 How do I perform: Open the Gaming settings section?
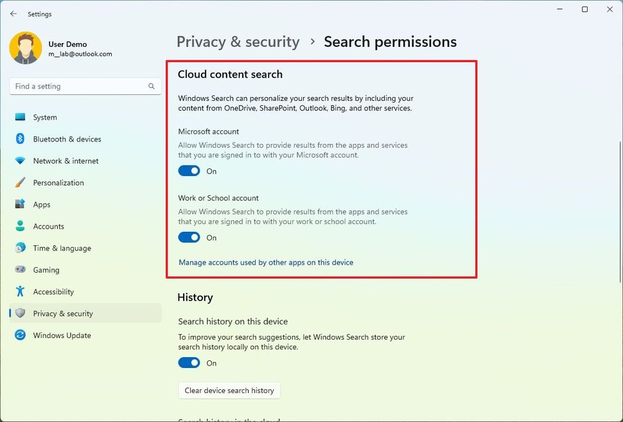[x=45, y=270]
